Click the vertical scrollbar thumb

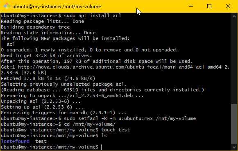point(234,124)
